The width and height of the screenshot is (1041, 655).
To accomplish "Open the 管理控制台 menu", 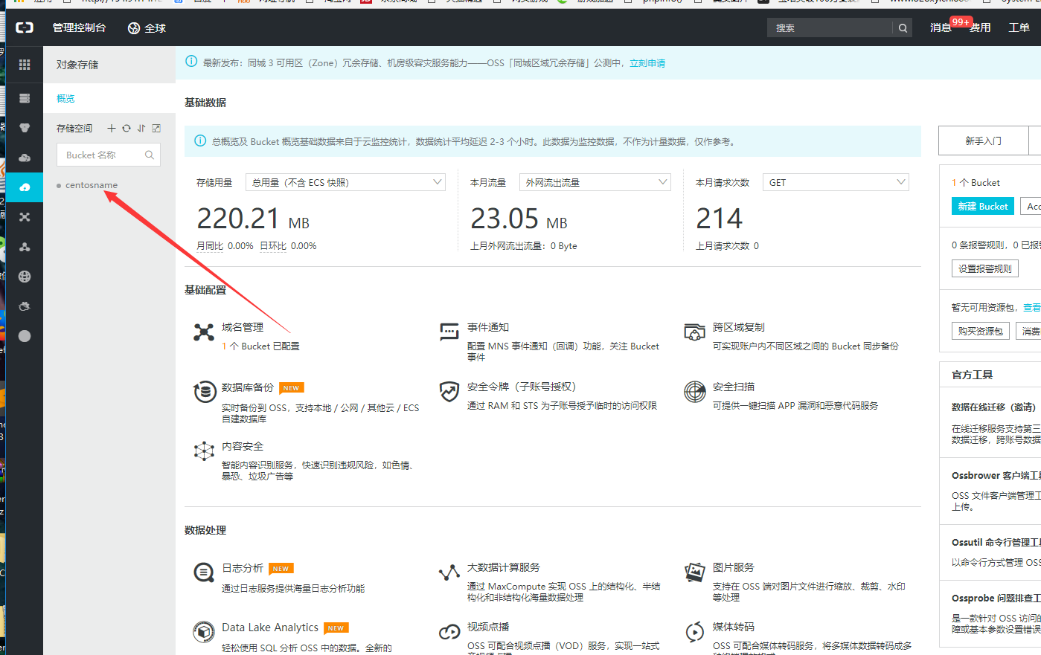I will (x=79, y=28).
